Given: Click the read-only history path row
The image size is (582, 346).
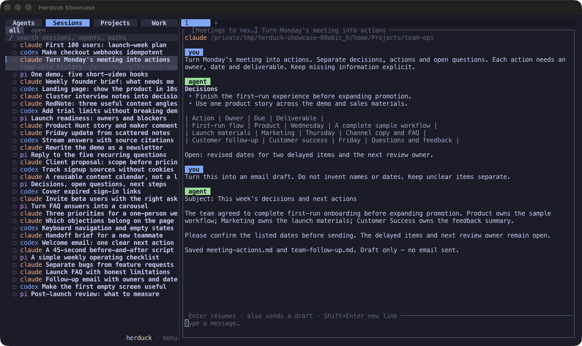Looking at the screenshot, I should pyautogui.click(x=92, y=67).
